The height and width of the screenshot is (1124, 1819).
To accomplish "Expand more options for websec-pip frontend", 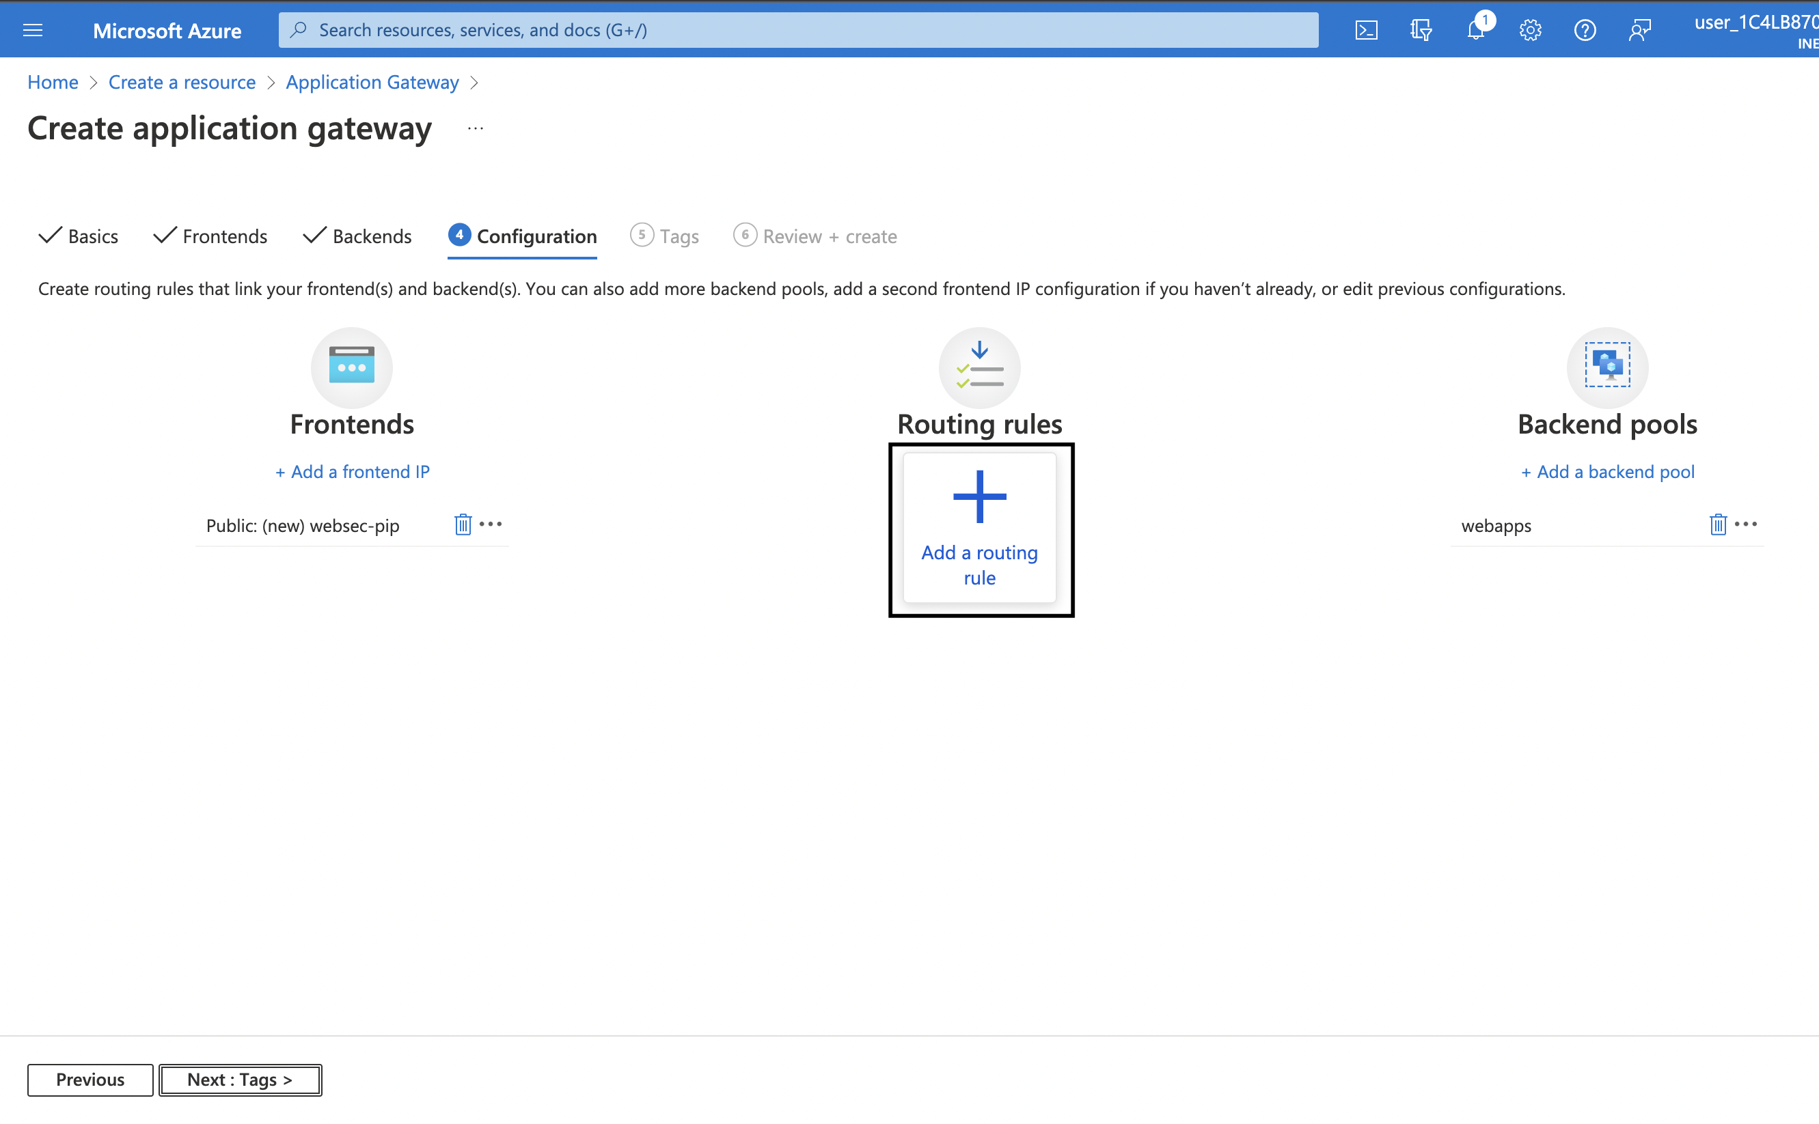I will 491,524.
